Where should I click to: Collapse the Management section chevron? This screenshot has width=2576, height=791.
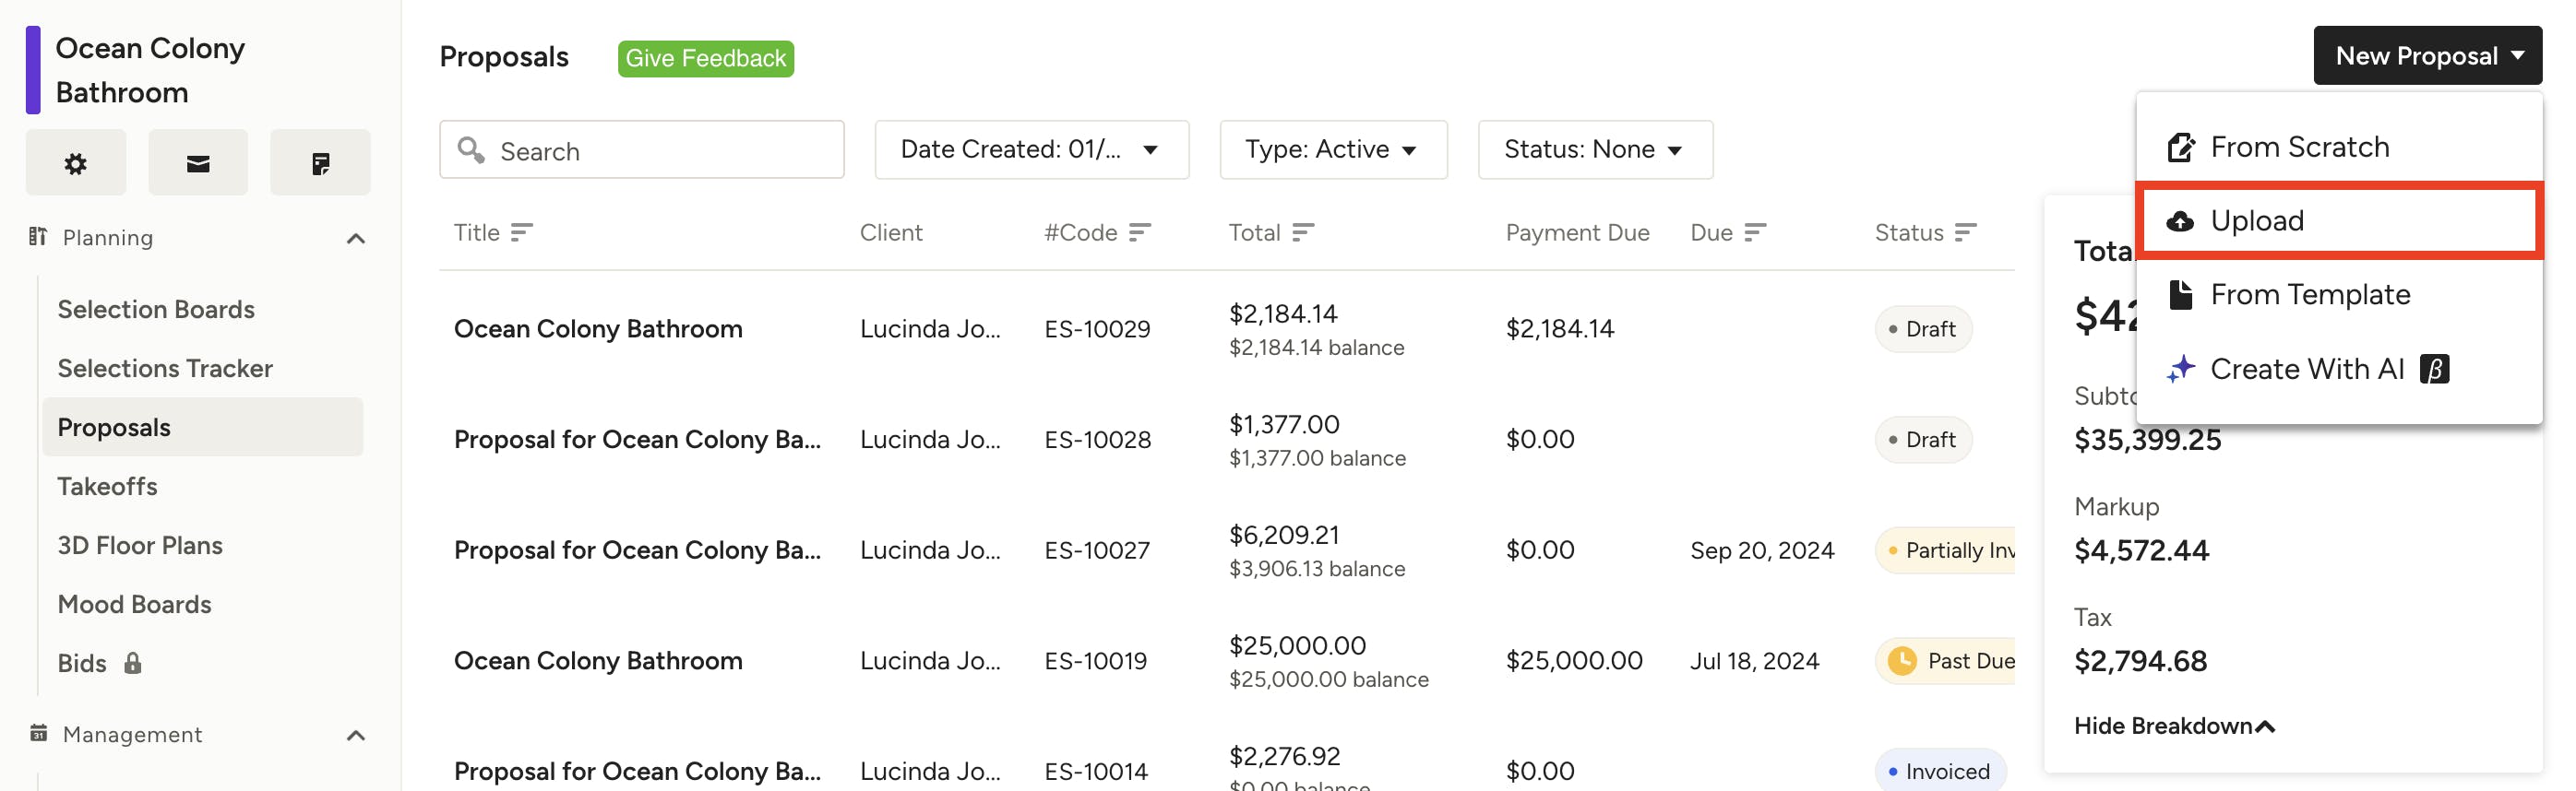pos(356,735)
